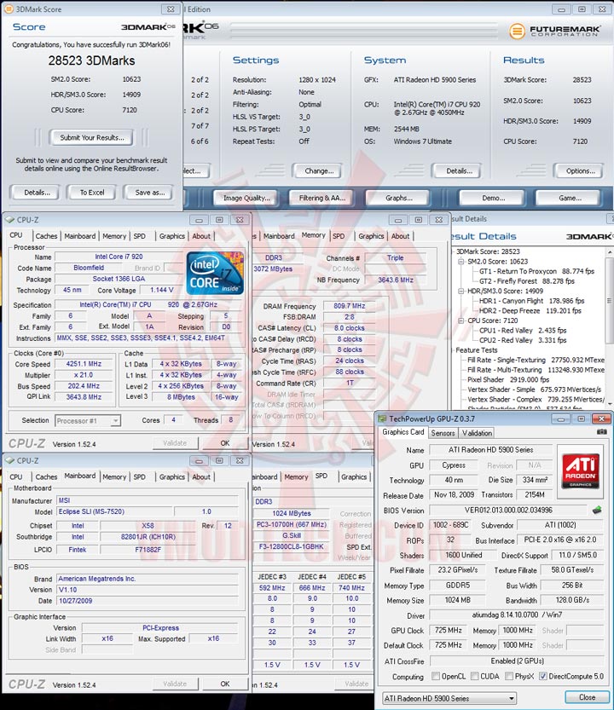Click the GPU-Z title bar app icon

pyautogui.click(x=382, y=418)
